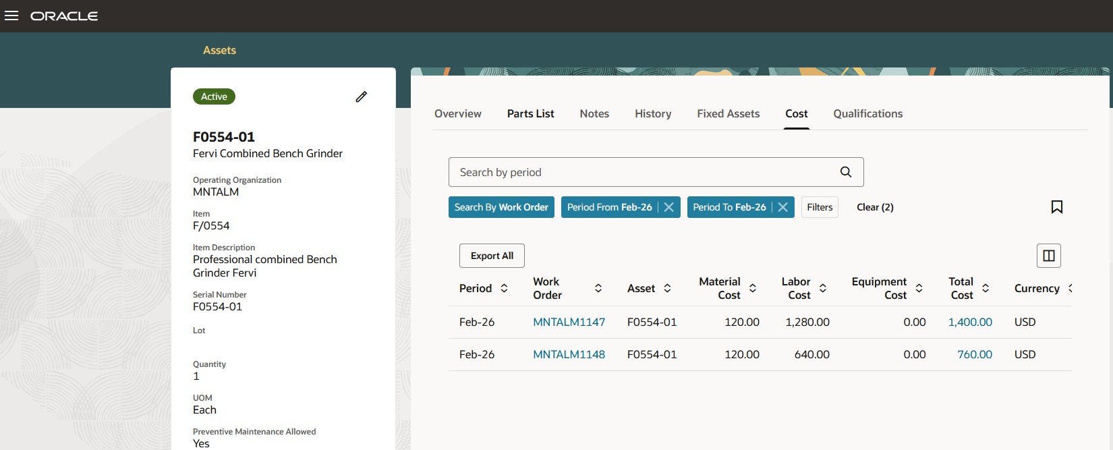Select the Cost tab
This screenshot has height=450, width=1113.
pos(797,113)
